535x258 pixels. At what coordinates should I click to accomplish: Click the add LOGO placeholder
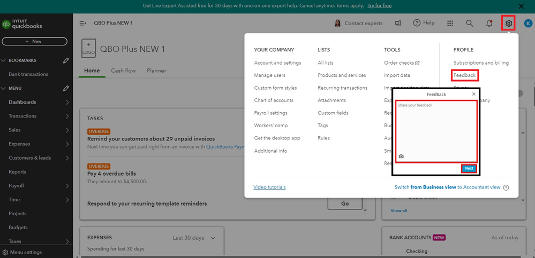[89, 48]
